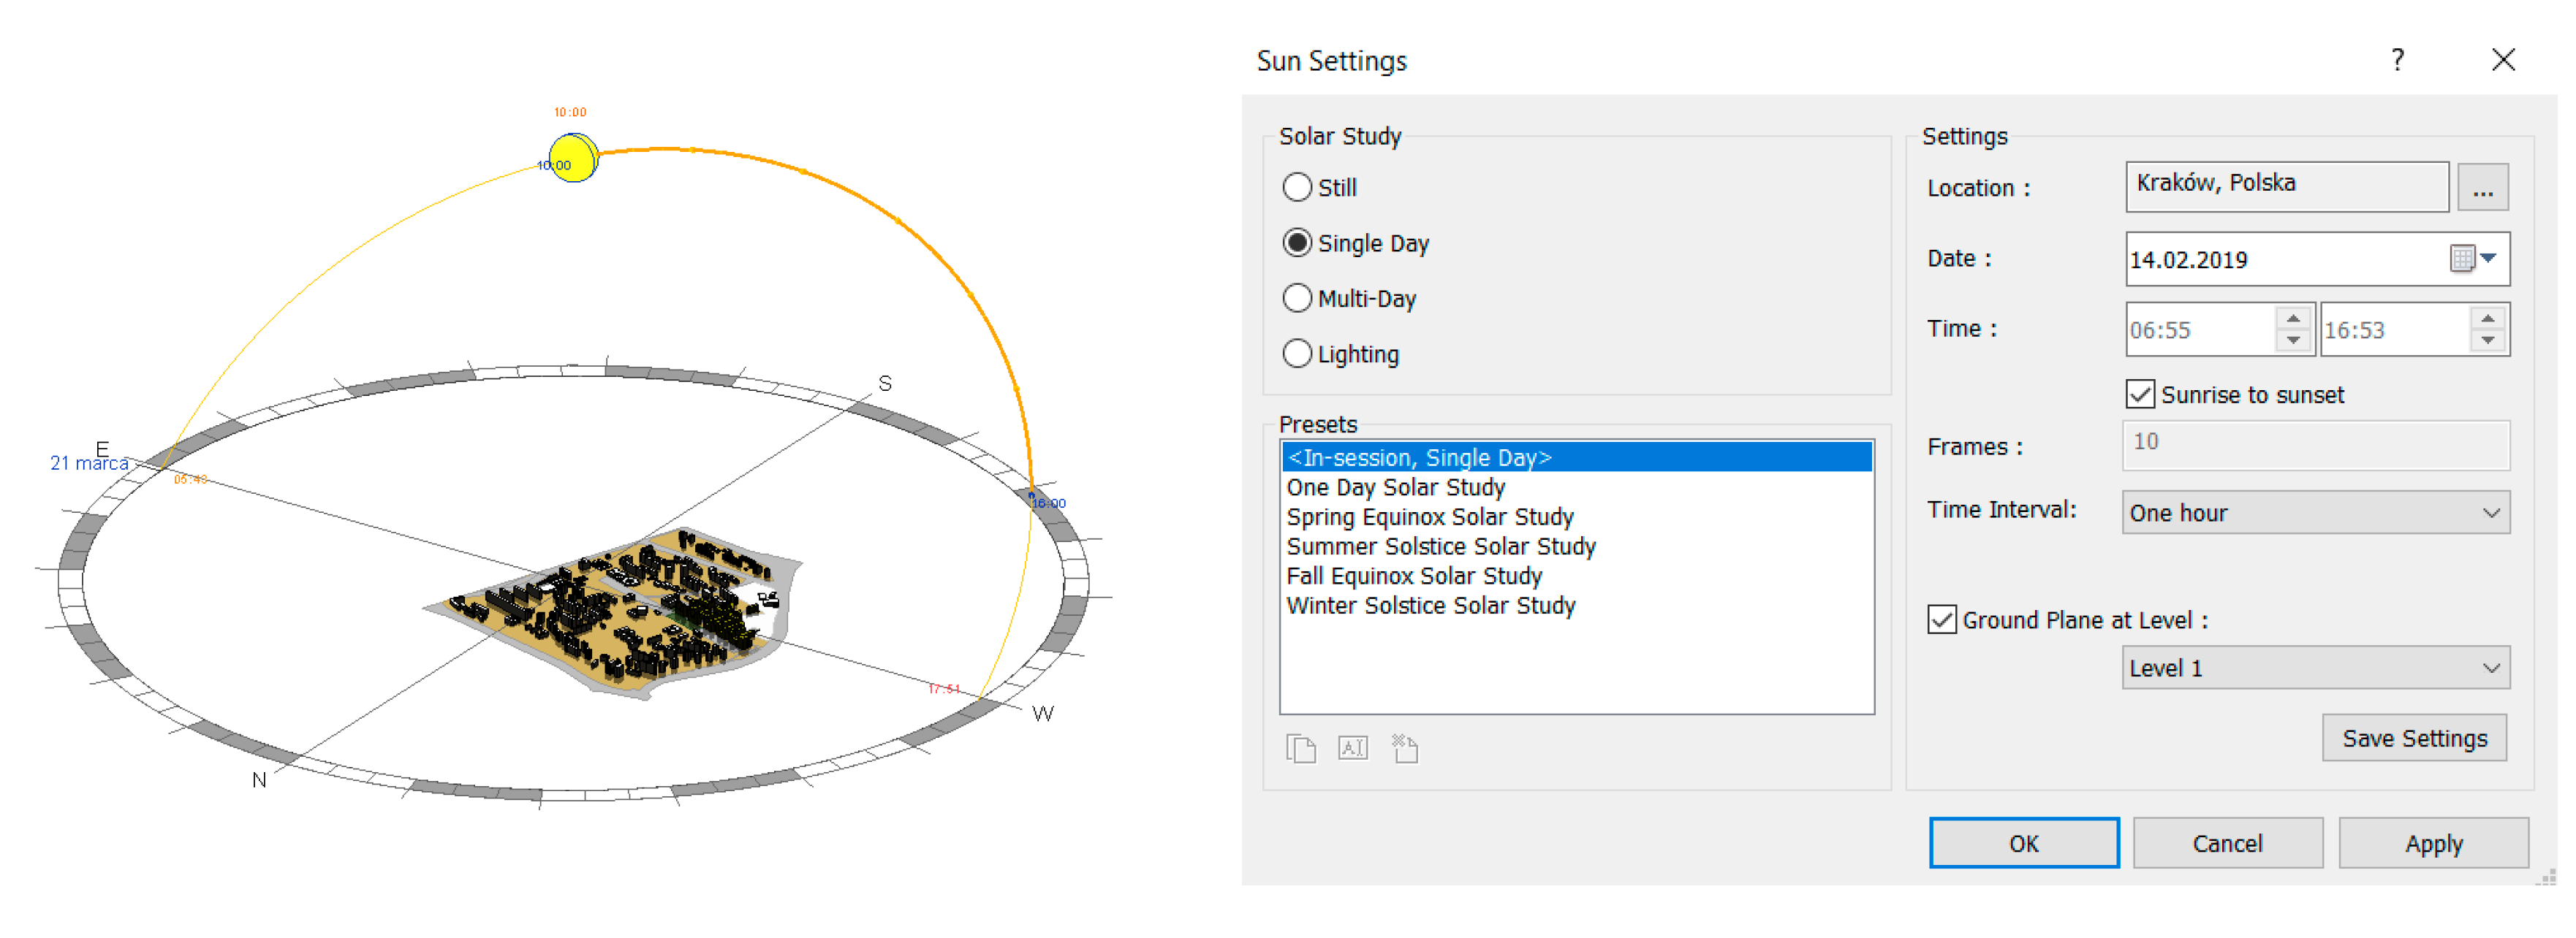
Task: Click the yellow sun on the sun path
Action: (573, 159)
